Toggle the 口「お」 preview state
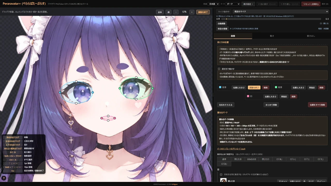This screenshot has height=186, width=331. pyautogui.click(x=224, y=164)
